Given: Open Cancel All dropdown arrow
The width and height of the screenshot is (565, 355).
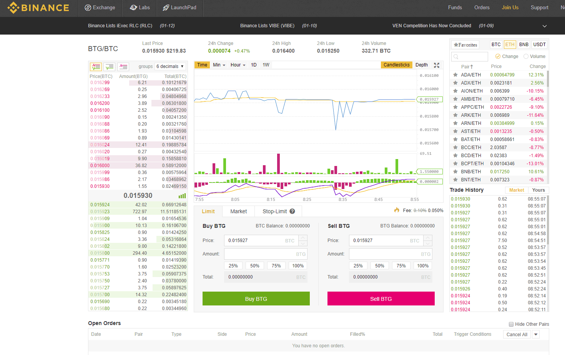Looking at the screenshot, I should pos(536,335).
